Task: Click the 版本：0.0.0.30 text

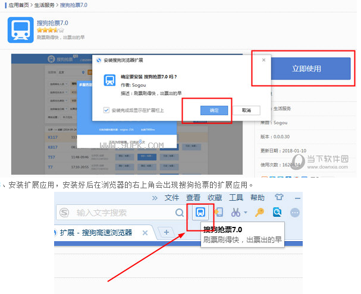Action: pos(275,137)
